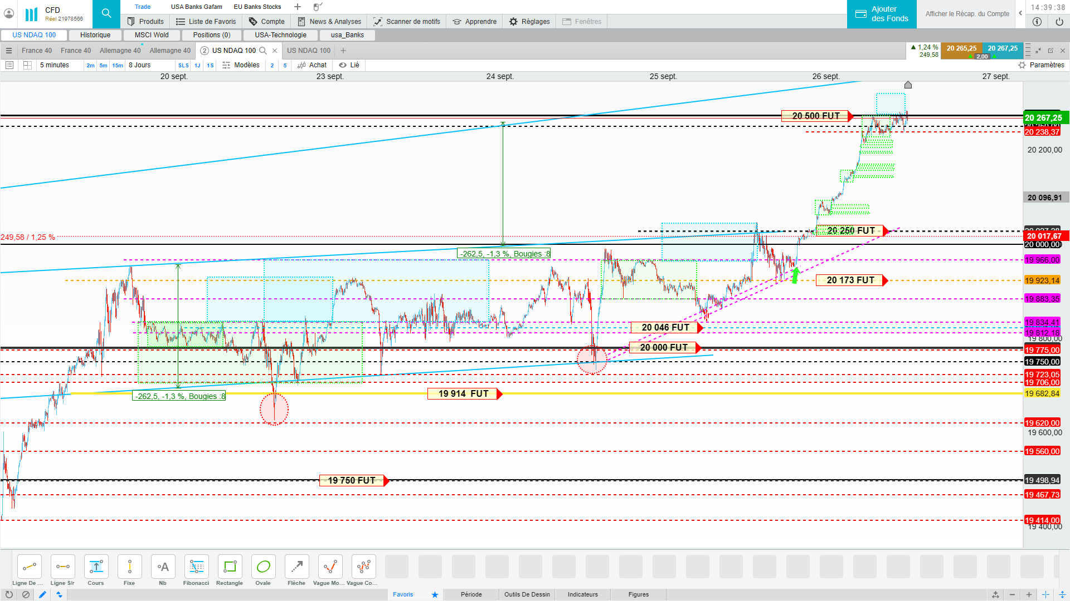Open the Indicateurs tab at the bottom
The width and height of the screenshot is (1070, 601).
click(x=582, y=594)
